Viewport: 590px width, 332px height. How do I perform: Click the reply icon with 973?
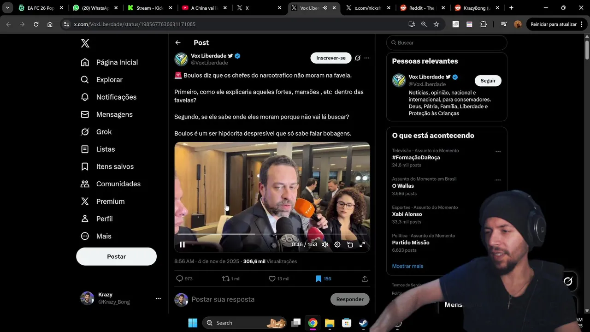pyautogui.click(x=180, y=279)
